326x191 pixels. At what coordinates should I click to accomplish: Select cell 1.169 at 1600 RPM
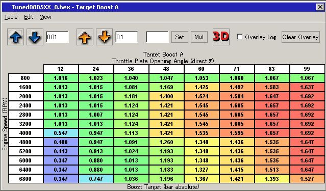(x=166, y=87)
